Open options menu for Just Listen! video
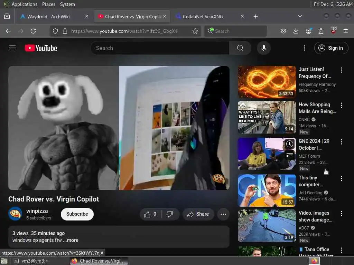 click(341, 70)
